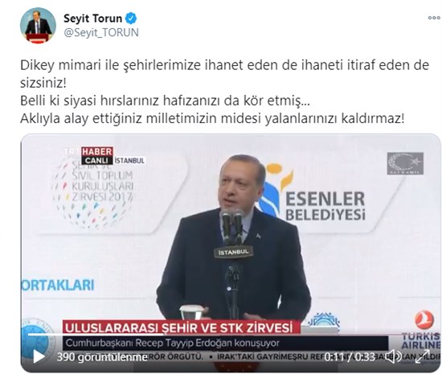Screen dimensions: 442x383
Task: Click the tweet text starting with Dikey mimari
Action: coord(225,92)
